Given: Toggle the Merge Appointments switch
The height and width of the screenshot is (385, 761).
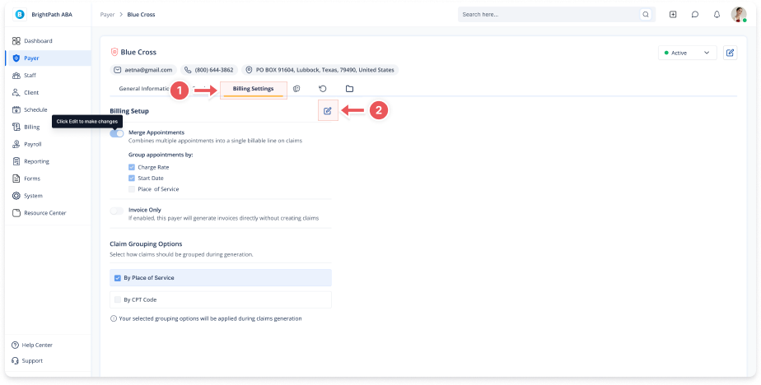Looking at the screenshot, I should point(116,133).
